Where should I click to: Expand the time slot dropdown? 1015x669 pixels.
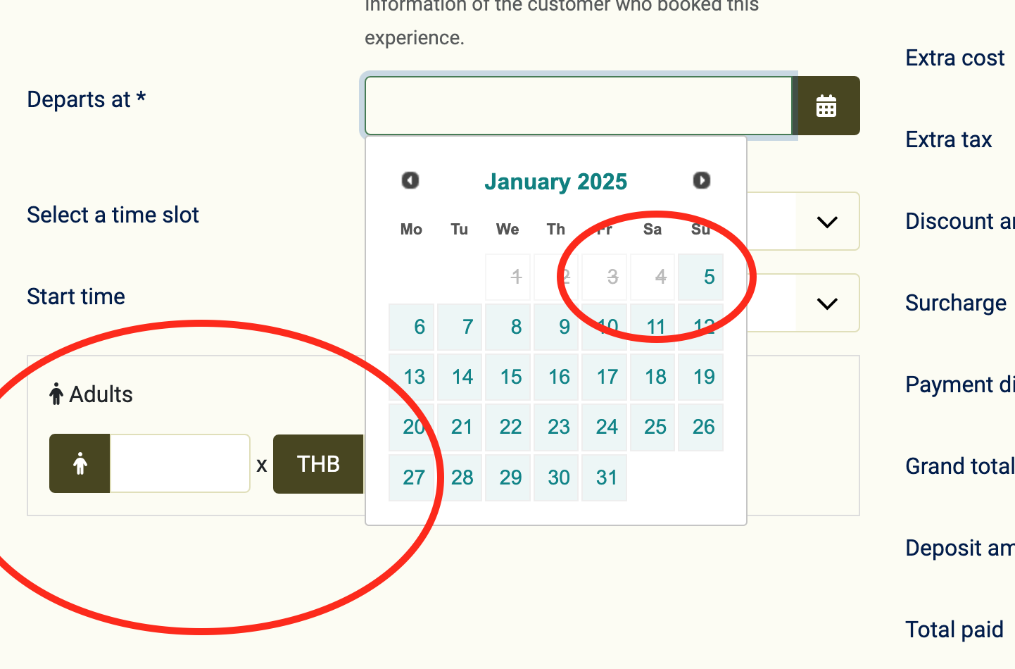[x=827, y=222]
